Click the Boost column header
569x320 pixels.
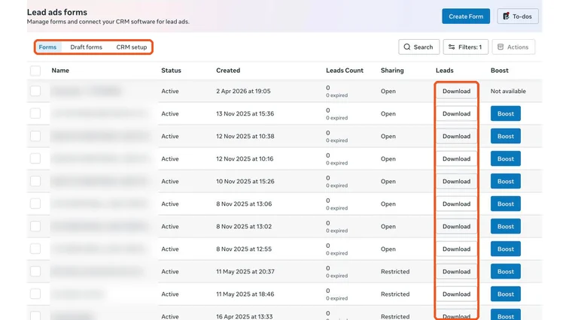[499, 71]
